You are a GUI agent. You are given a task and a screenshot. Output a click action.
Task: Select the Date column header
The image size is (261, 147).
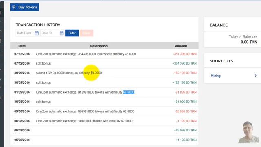[x=22, y=46]
